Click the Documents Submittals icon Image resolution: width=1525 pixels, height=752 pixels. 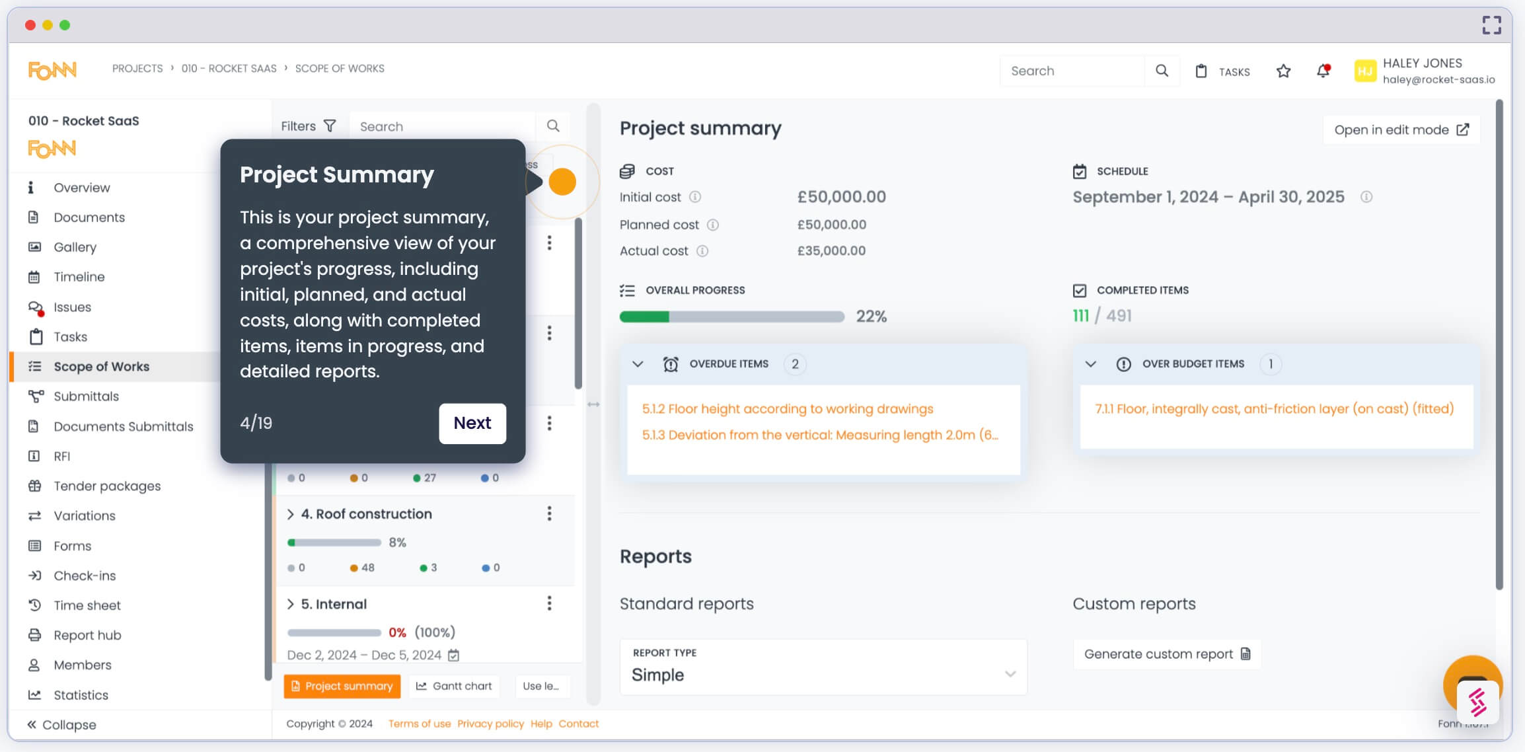coord(34,426)
